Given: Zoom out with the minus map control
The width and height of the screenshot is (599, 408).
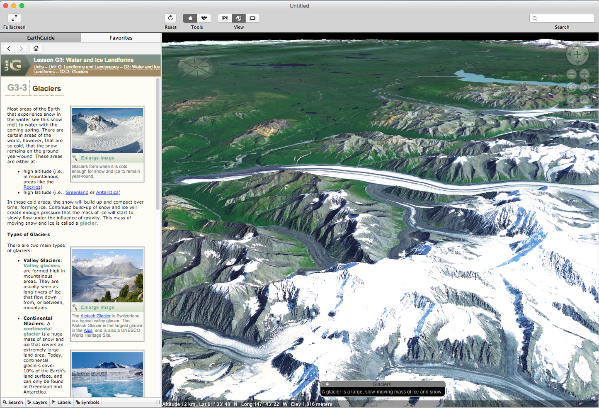Looking at the screenshot, I should 571,74.
